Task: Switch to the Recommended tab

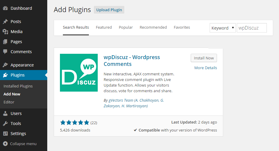Action: [x=153, y=27]
